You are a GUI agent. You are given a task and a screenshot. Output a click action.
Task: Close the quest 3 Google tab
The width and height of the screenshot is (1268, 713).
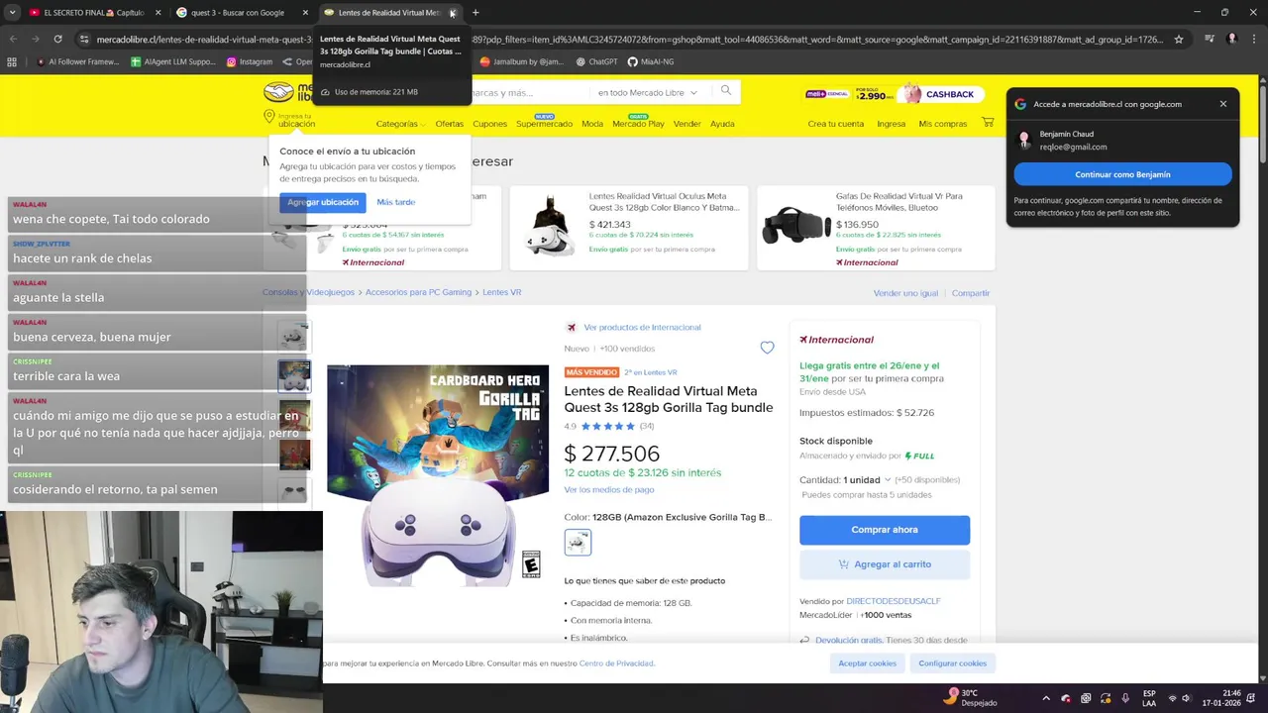pos(305,13)
